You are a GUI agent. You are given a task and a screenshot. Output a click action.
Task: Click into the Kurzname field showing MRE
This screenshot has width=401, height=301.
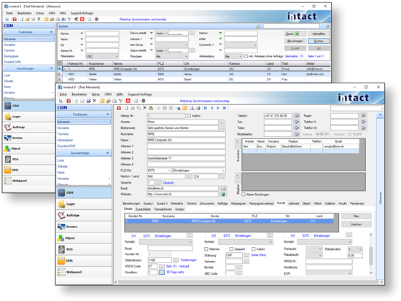[x=186, y=134]
